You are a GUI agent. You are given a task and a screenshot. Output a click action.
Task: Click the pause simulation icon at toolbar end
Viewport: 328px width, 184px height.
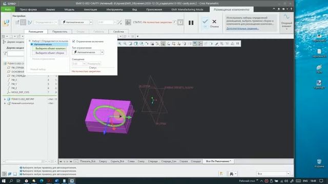(238, 43)
